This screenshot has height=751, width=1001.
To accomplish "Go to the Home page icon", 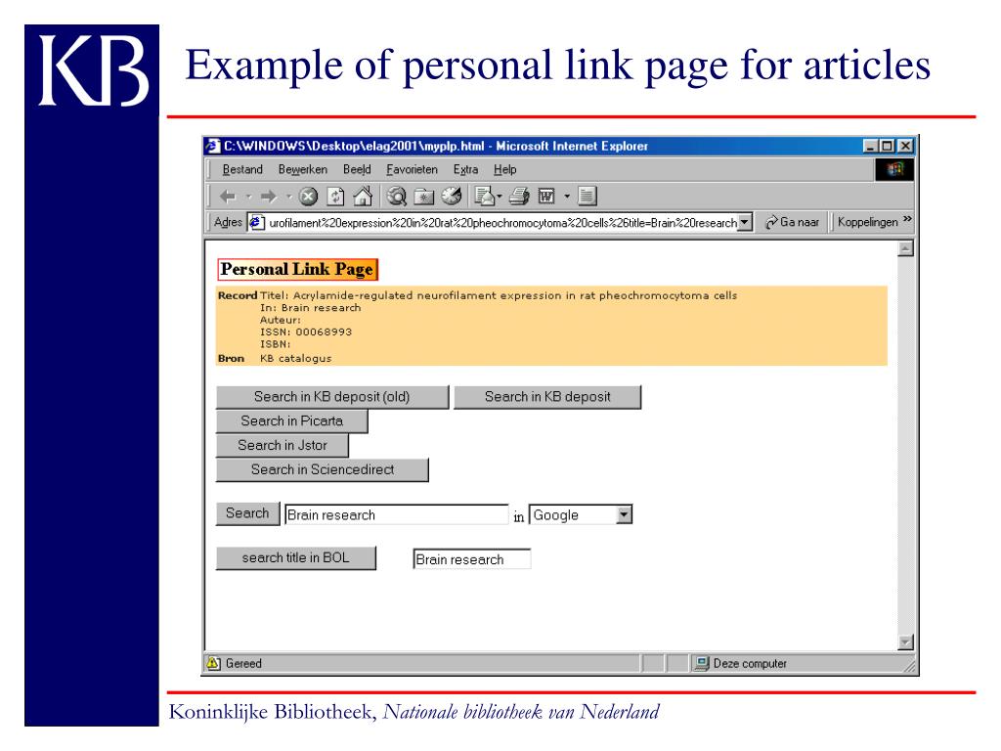I will [x=364, y=196].
